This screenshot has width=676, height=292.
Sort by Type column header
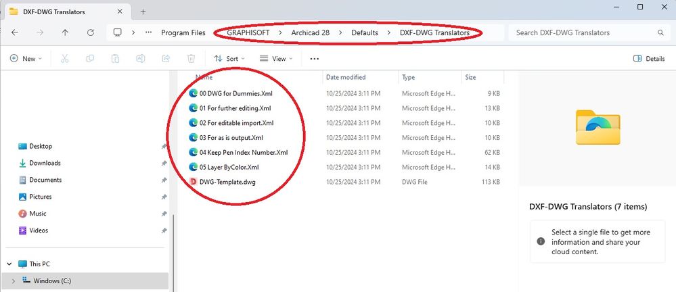408,78
